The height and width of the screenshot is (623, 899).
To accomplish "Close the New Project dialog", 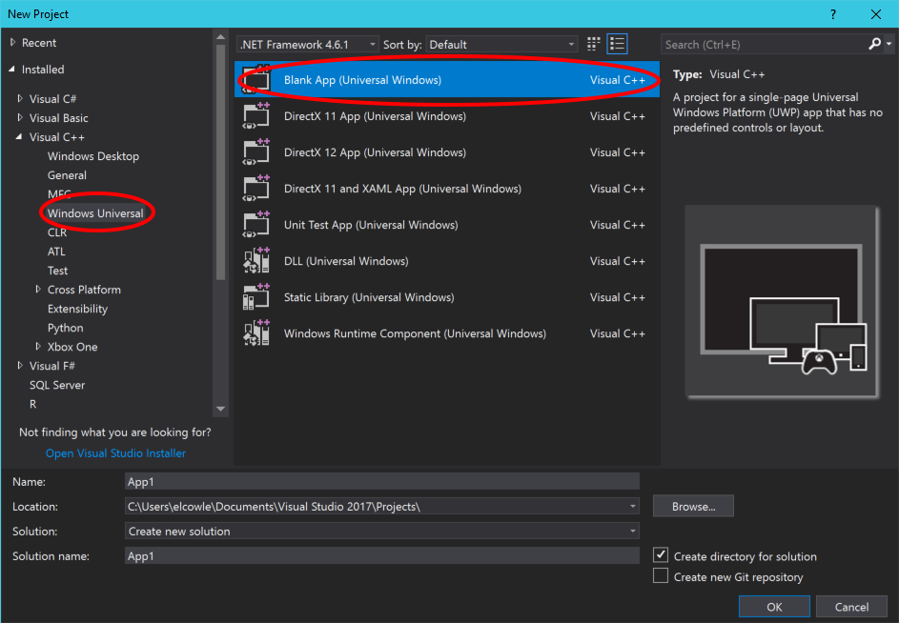I will tap(875, 14).
